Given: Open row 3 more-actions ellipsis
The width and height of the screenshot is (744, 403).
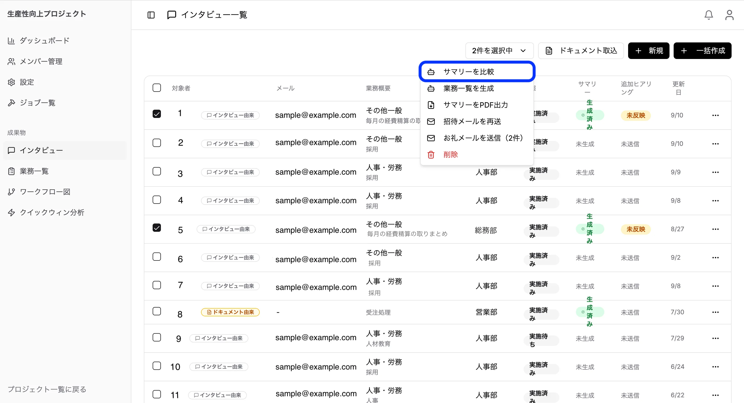Looking at the screenshot, I should 715,172.
